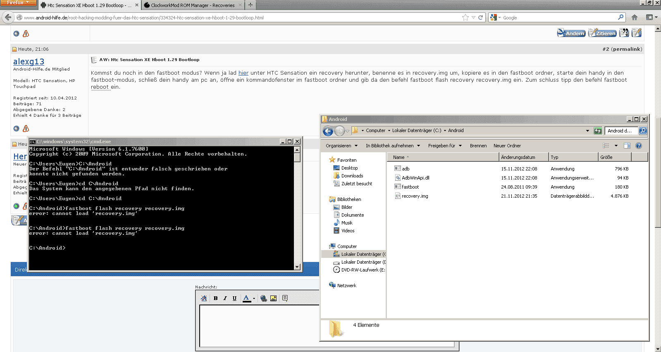Report alexg13's post with warning icon
Image resolution: width=661 pixels, height=352 pixels.
tap(26, 128)
